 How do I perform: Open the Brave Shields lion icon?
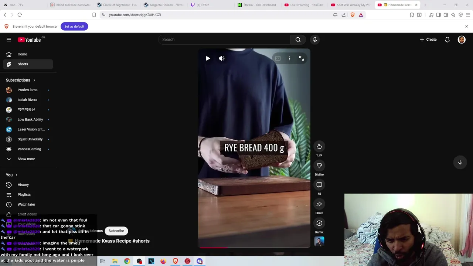click(353, 15)
